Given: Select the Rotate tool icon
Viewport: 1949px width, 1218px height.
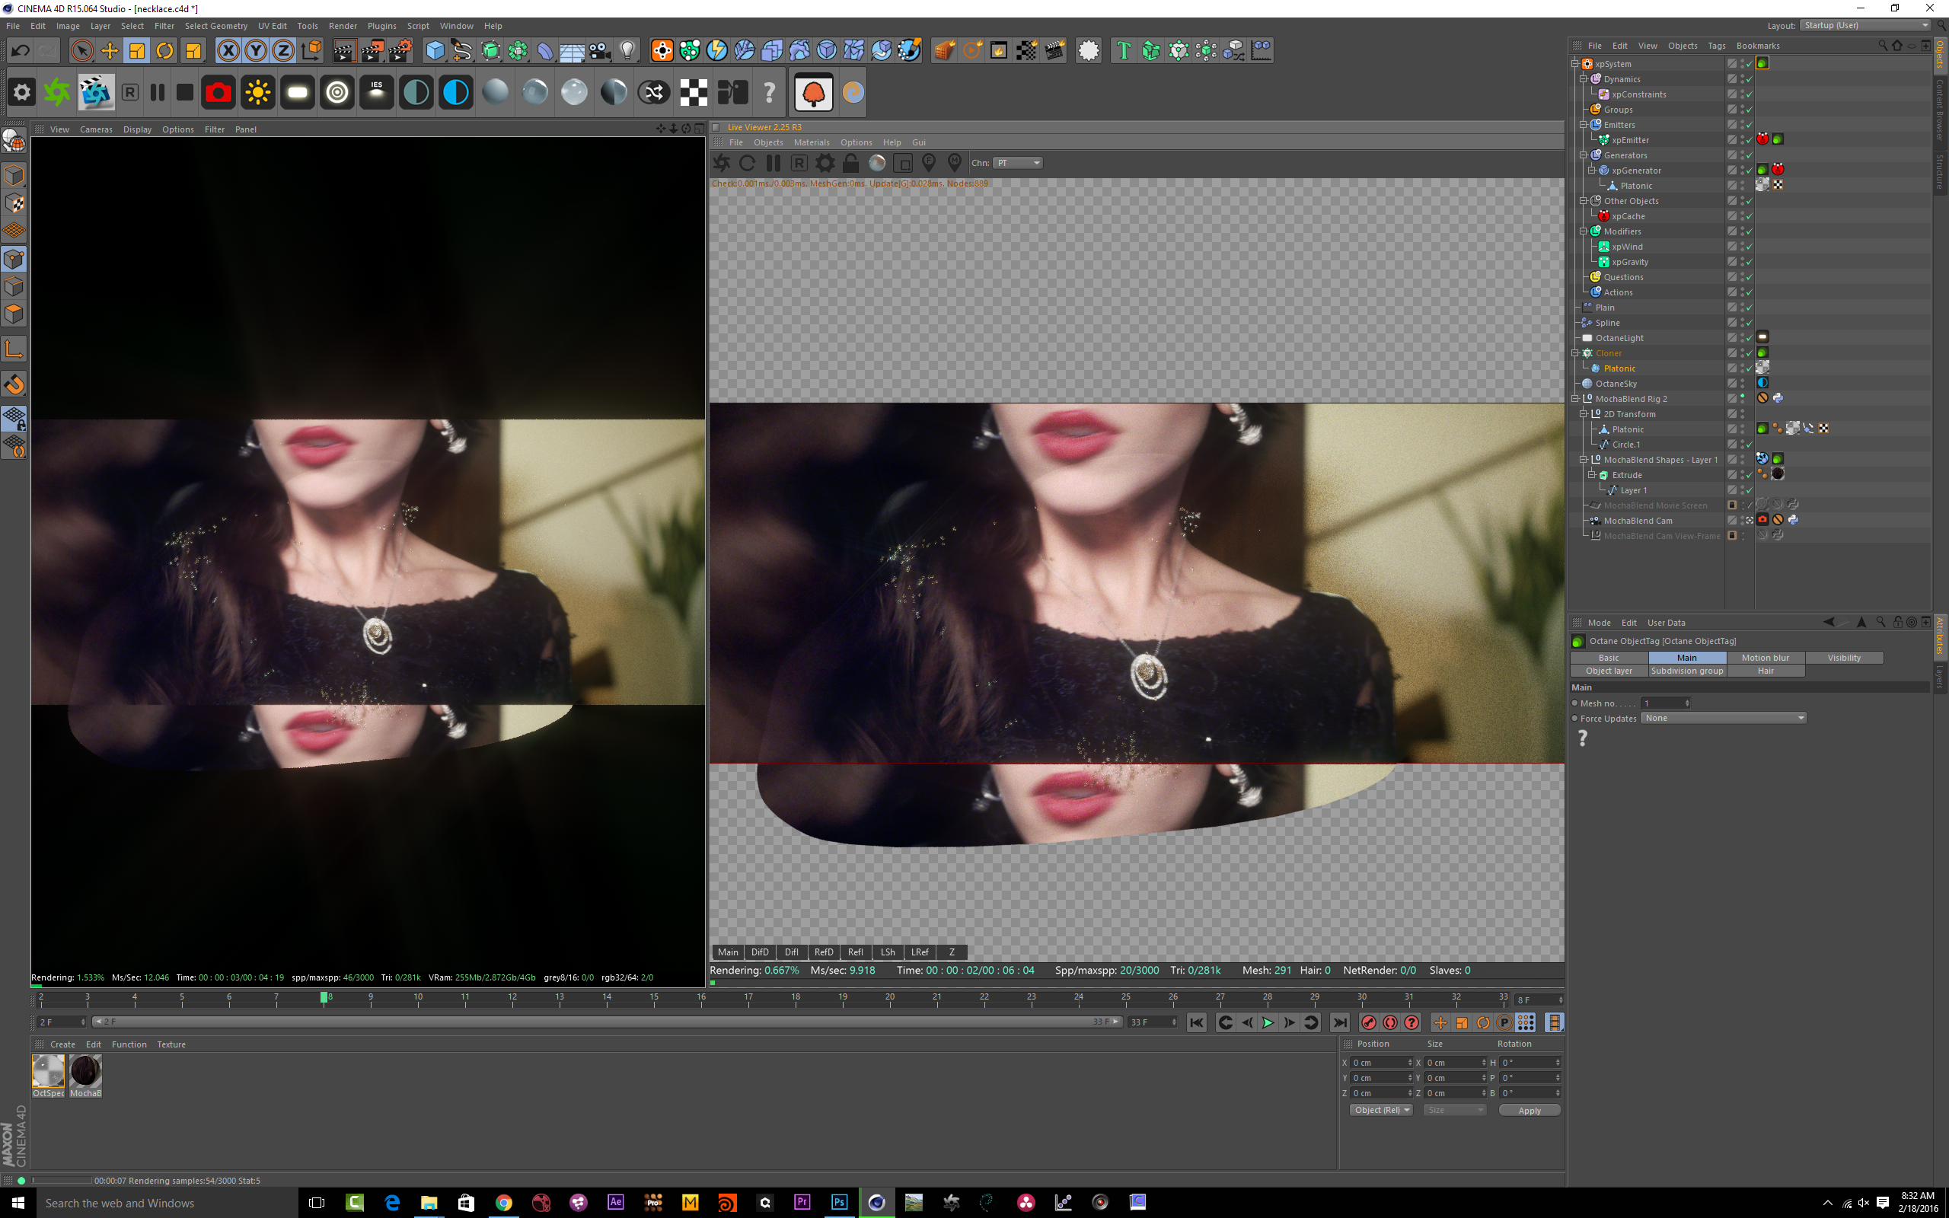Looking at the screenshot, I should click(x=164, y=51).
